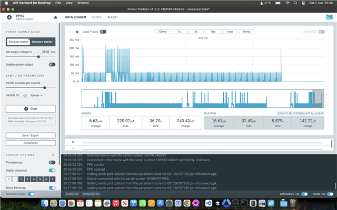Click Open Log File button
Screen dimensions: 337x210
[x=91, y=194]
